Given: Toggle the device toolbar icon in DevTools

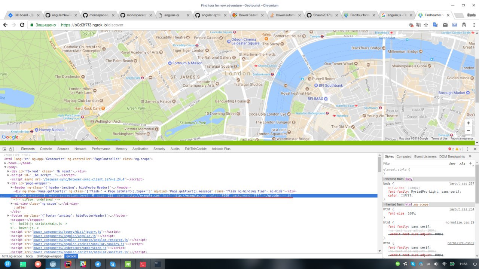Looking at the screenshot, I should pos(12,149).
